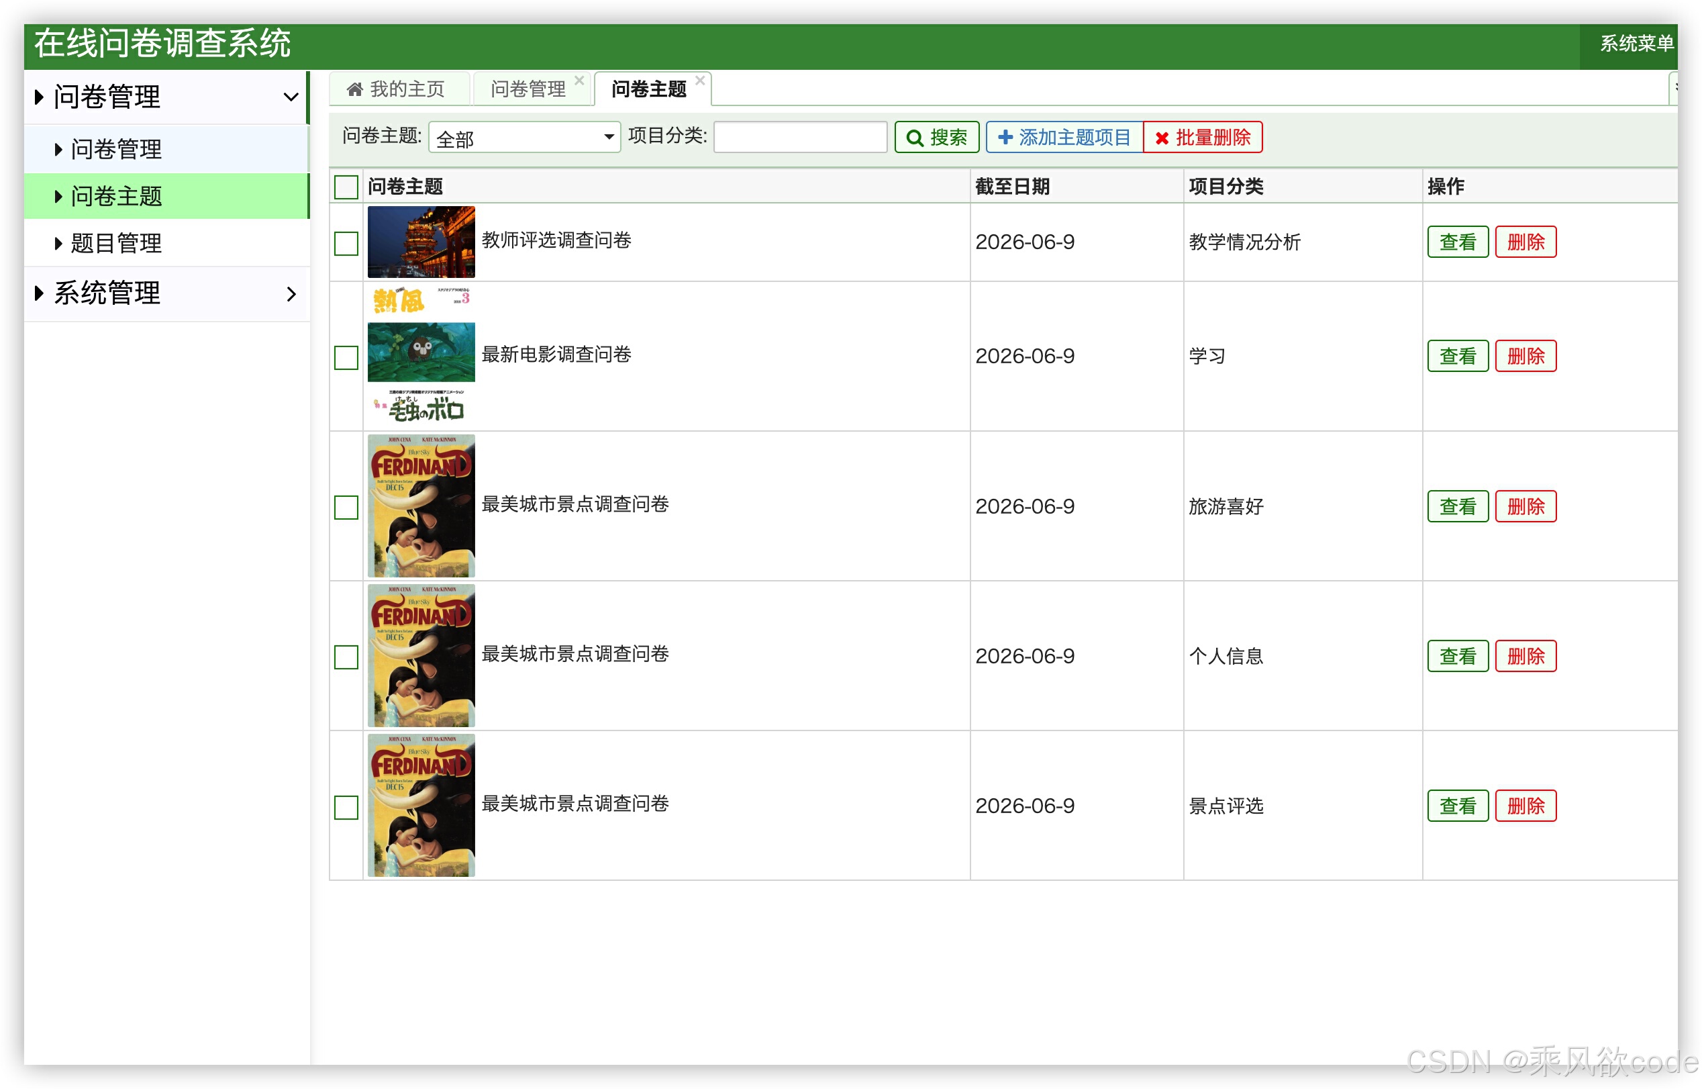Click 删除 for 最新电影调查问卷

(x=1526, y=356)
